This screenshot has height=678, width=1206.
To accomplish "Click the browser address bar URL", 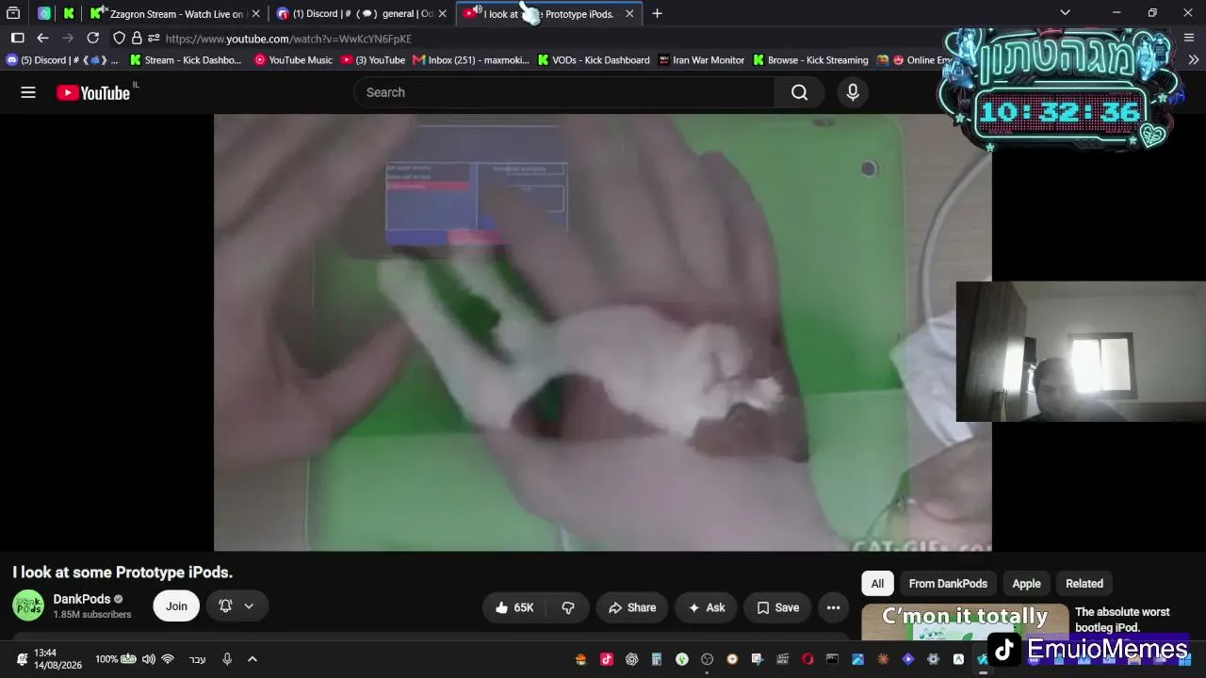I will click(x=288, y=39).
